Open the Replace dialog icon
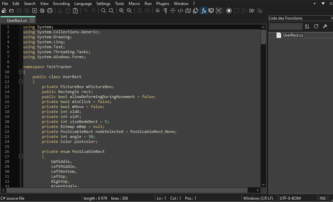Viewport: 333px width, 202px height. (x=111, y=11)
